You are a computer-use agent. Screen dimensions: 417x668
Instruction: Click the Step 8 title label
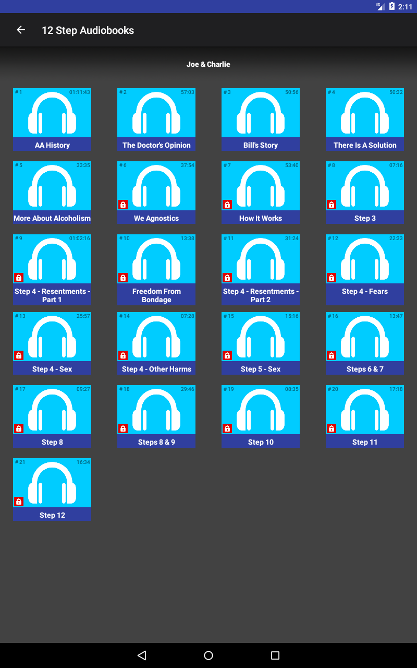52,442
